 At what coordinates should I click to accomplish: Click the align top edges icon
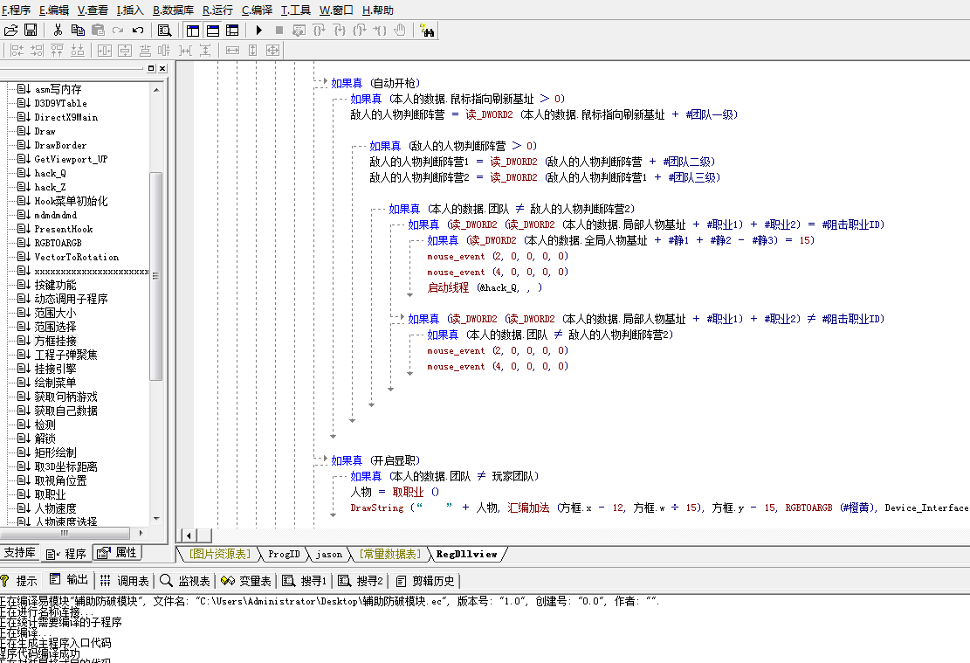[57, 50]
